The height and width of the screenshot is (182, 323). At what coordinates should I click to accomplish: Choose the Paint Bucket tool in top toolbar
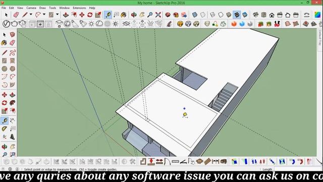(124, 15)
